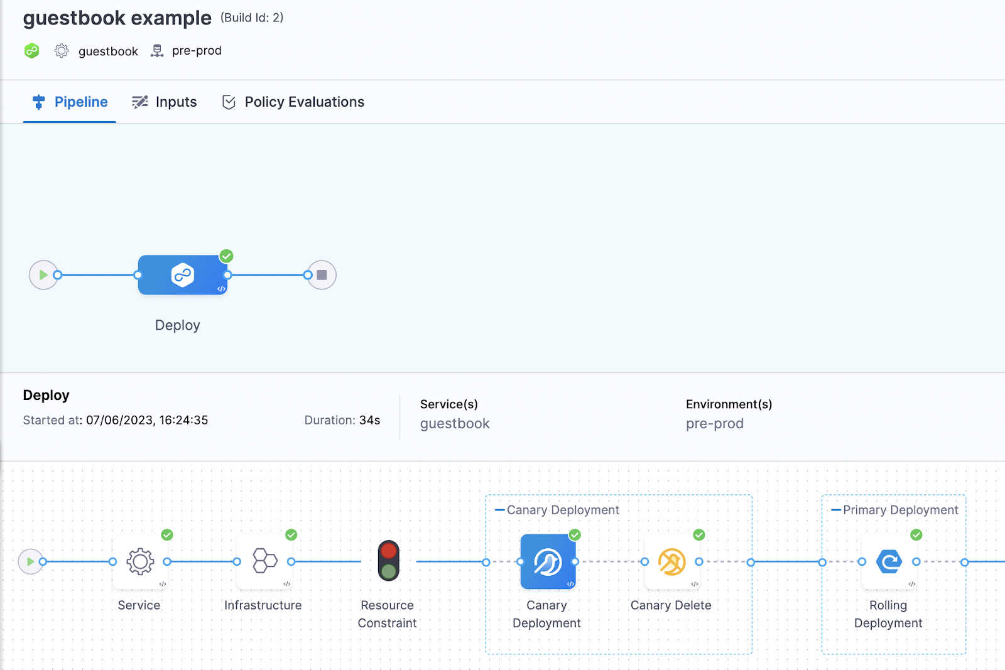Click the pre-prod environment link
The height and width of the screenshot is (670, 1005).
(714, 423)
